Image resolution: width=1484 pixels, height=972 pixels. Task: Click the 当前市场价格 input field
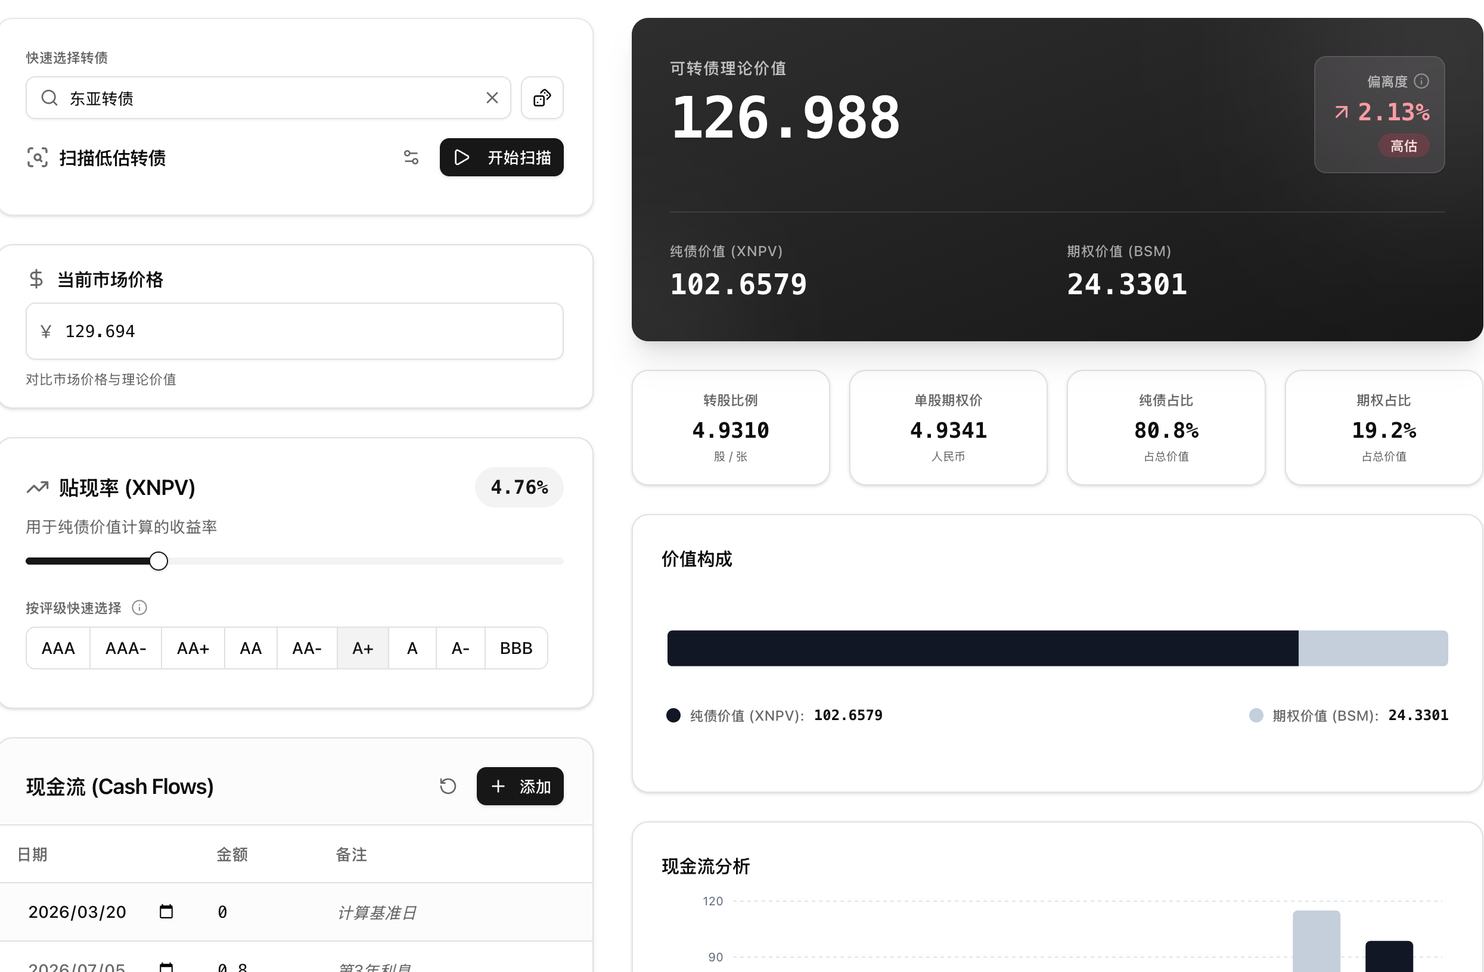(x=294, y=331)
